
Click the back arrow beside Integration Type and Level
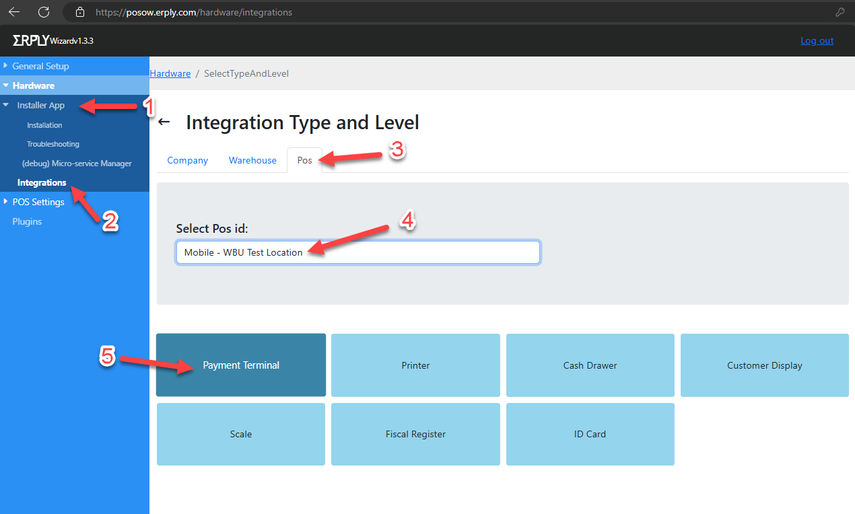(x=164, y=122)
